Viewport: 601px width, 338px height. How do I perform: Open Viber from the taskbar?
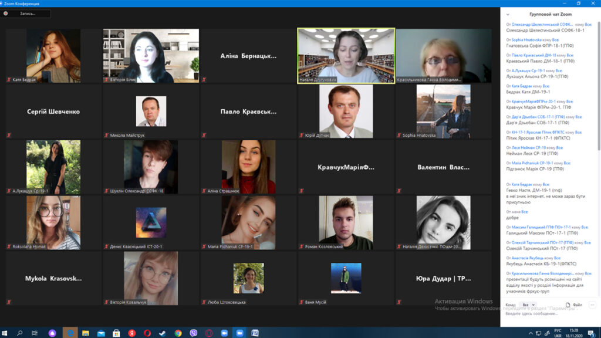194,333
